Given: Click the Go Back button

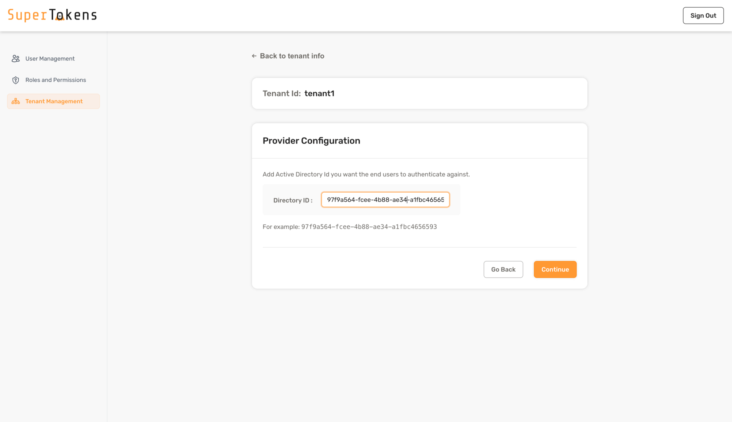Looking at the screenshot, I should (x=503, y=270).
